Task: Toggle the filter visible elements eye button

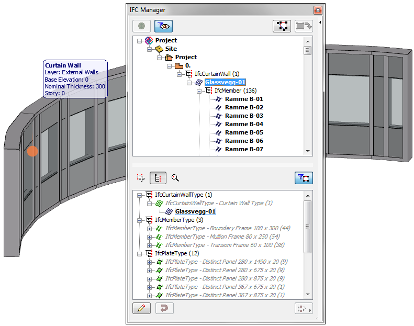Action: click(x=163, y=26)
